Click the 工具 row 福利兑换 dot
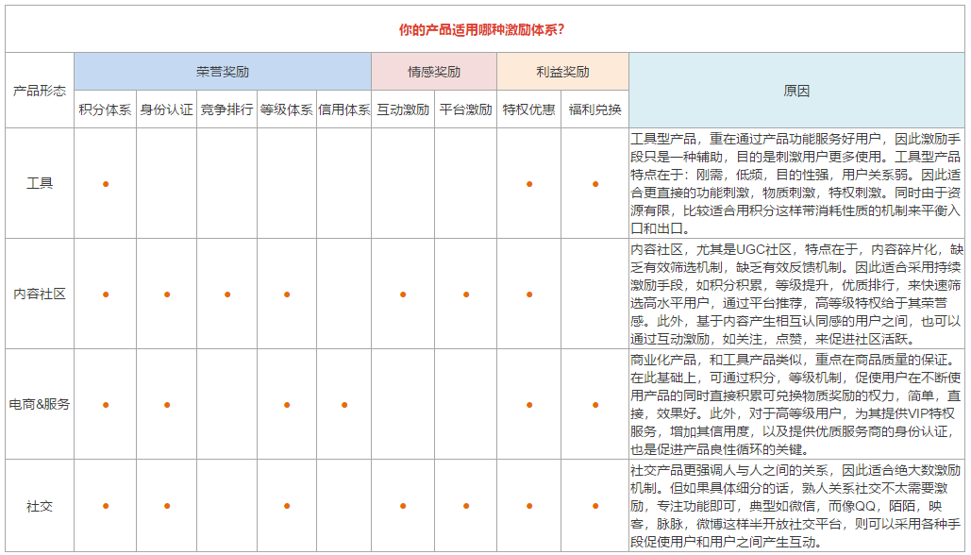The width and height of the screenshot is (971, 555). pyautogui.click(x=595, y=184)
